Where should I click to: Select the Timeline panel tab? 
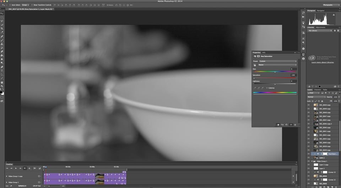coord(9,164)
